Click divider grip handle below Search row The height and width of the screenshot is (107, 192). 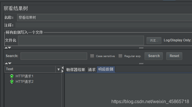click(141, 63)
